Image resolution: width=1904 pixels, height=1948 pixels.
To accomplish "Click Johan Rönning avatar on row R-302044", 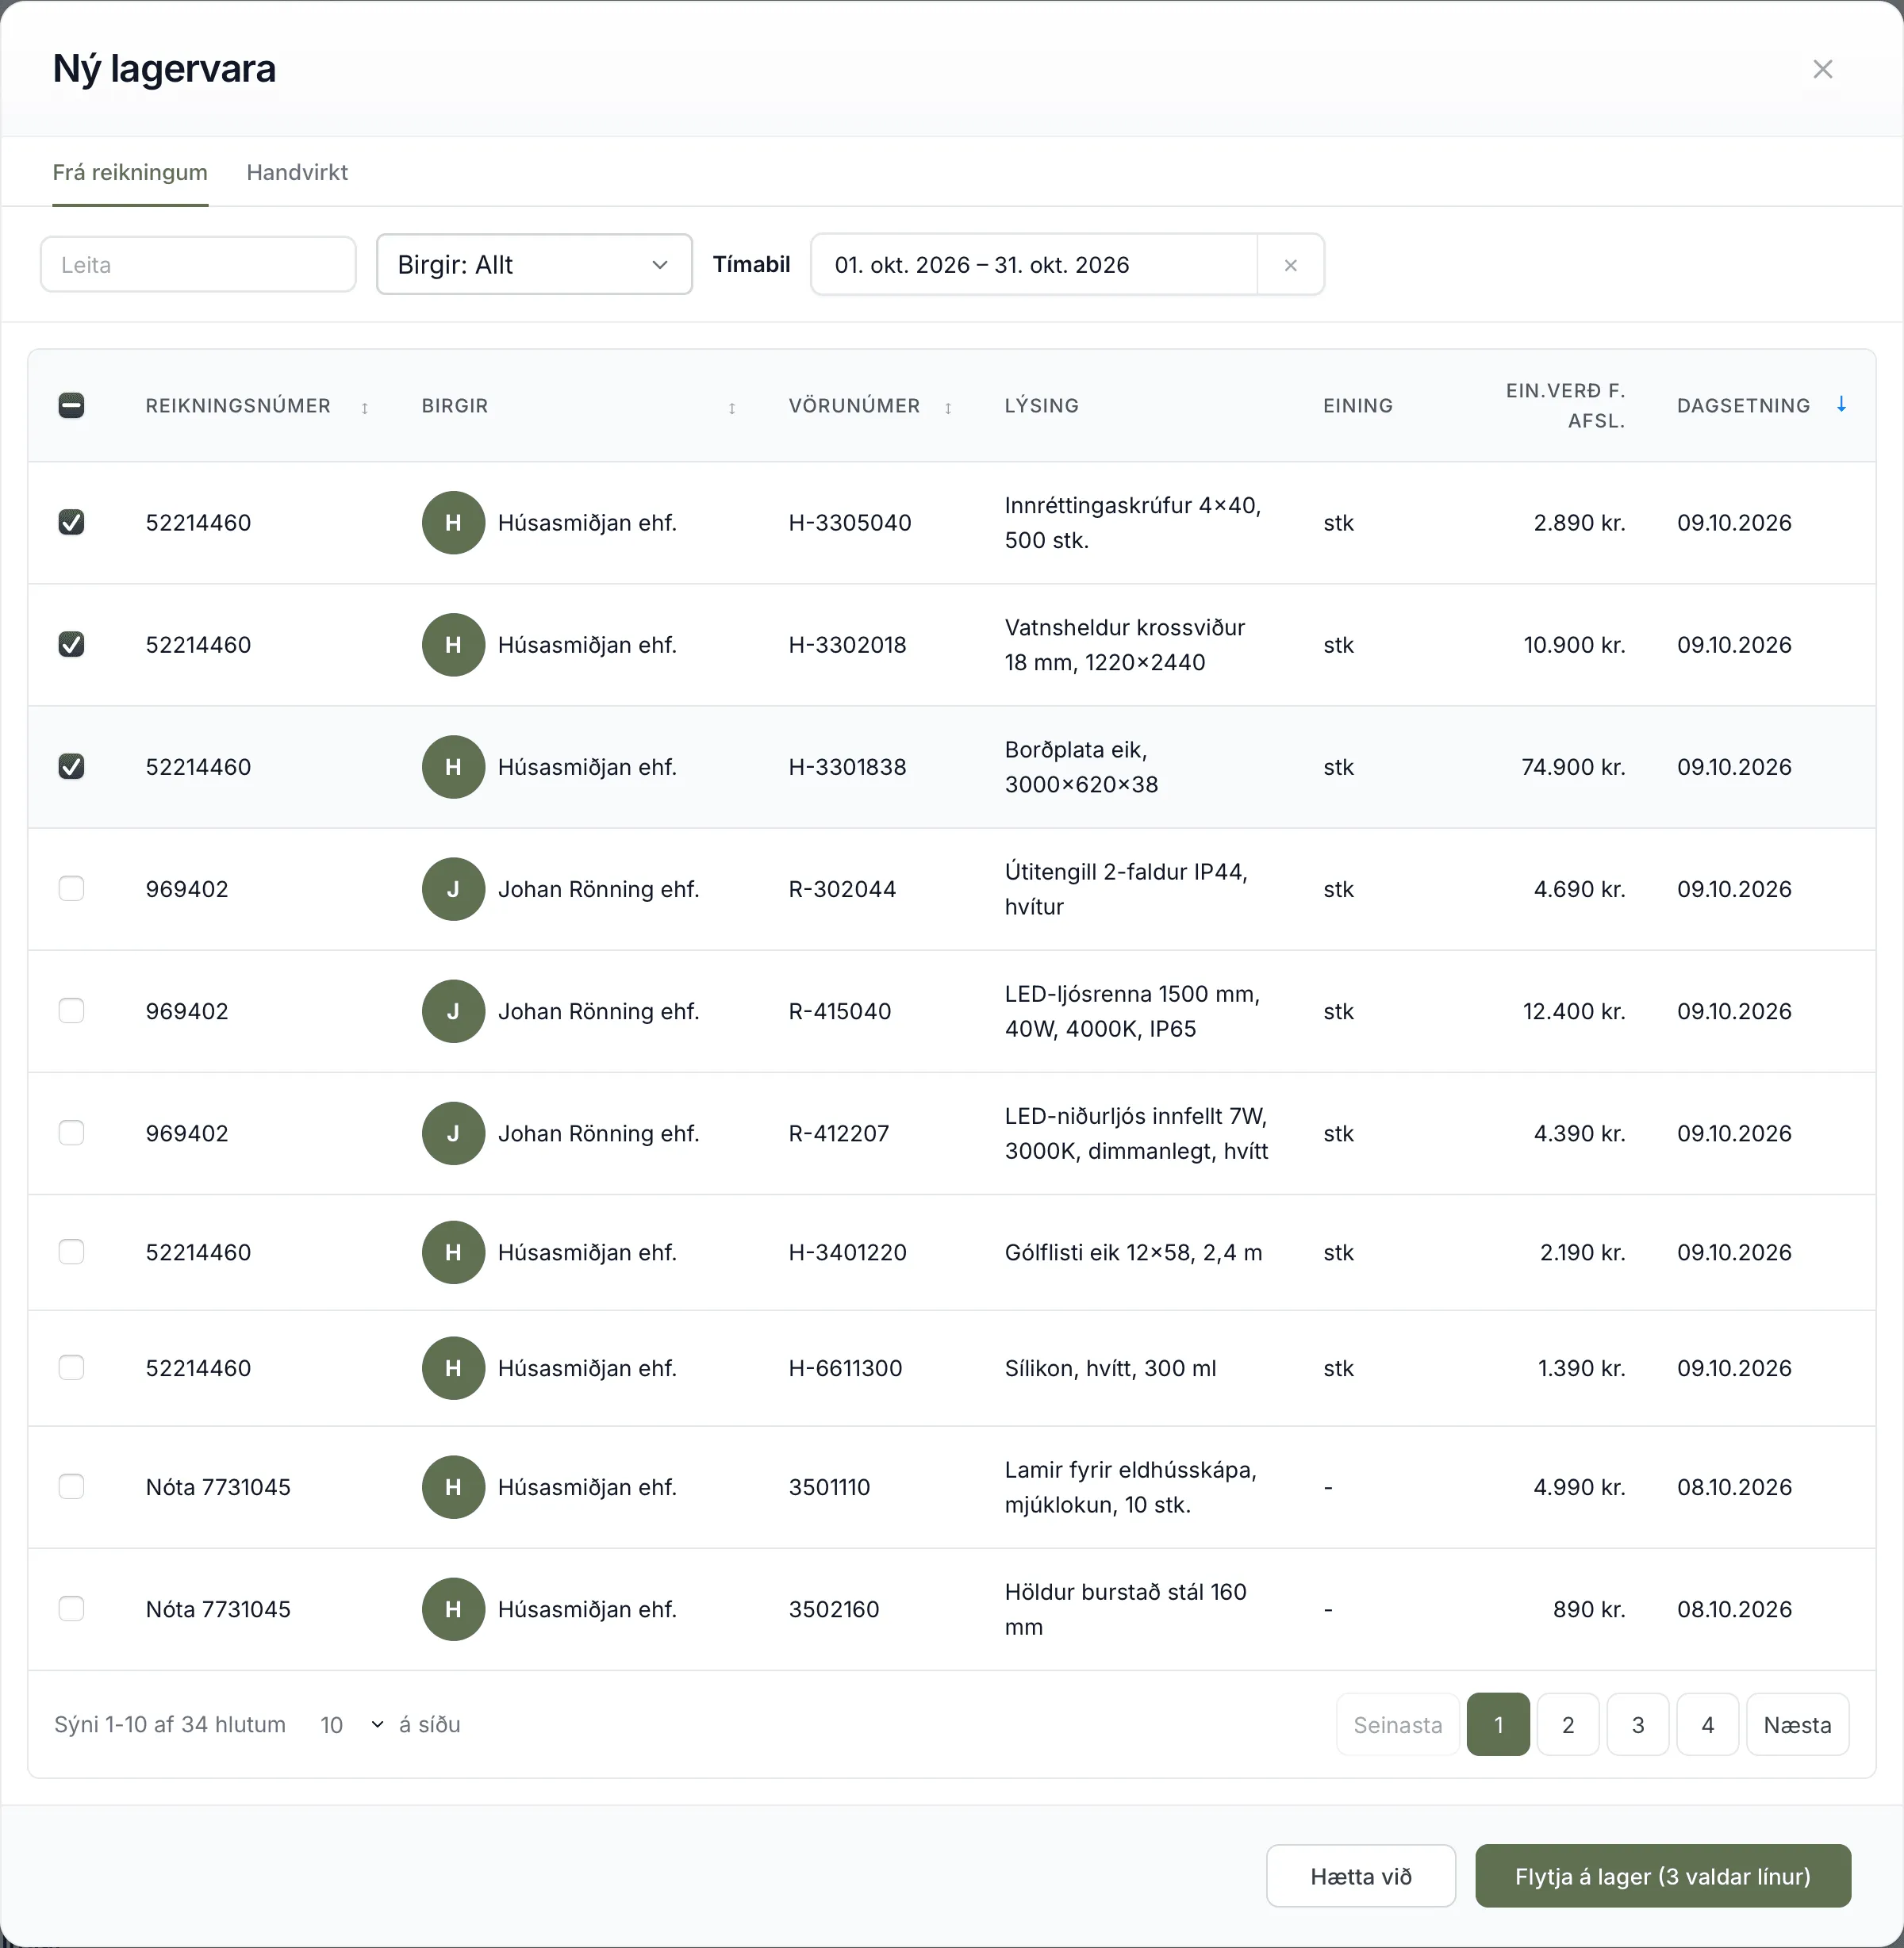I will tap(453, 889).
